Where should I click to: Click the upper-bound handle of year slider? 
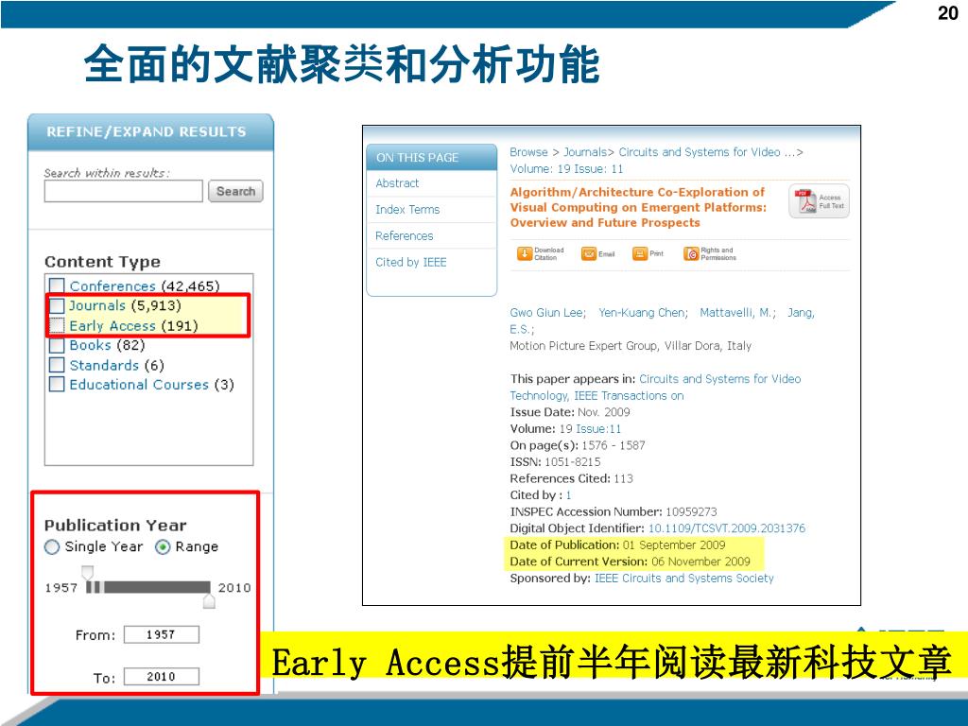(209, 600)
